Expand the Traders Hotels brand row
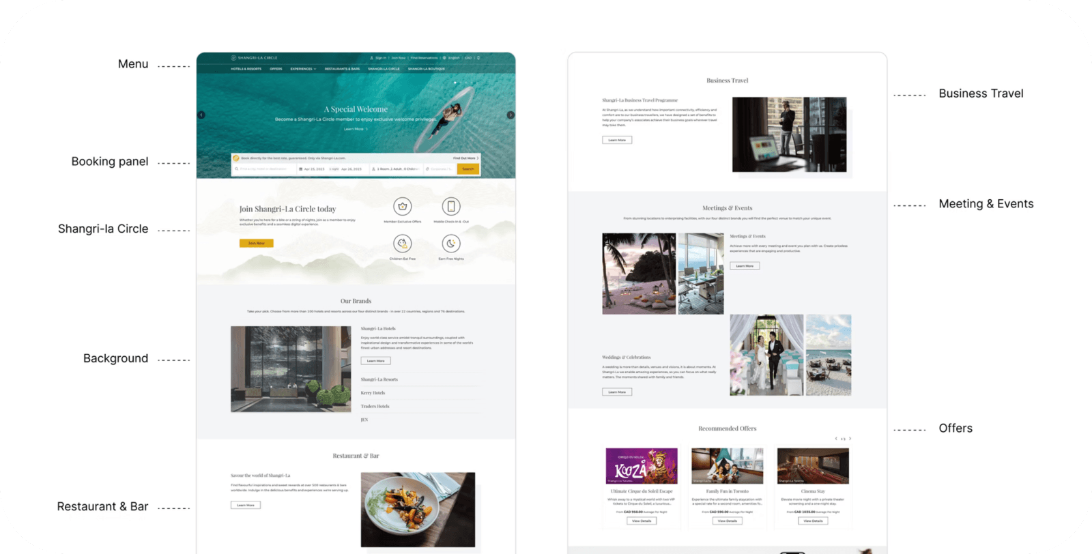 tap(420, 406)
